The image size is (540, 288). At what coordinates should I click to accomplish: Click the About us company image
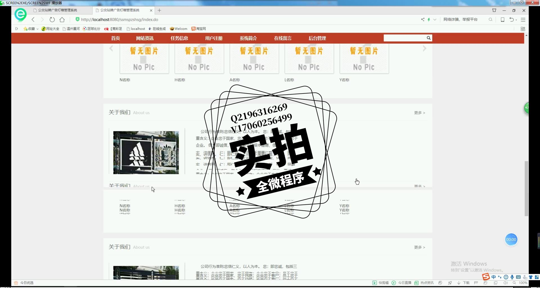(146, 152)
